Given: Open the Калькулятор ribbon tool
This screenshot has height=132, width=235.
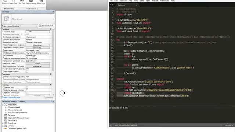Looking at the screenshot, I should click(31, 2).
